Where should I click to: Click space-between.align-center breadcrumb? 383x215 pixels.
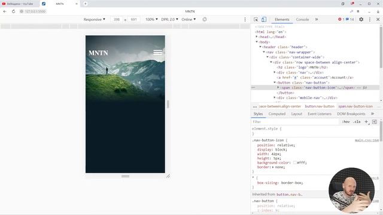280,106
